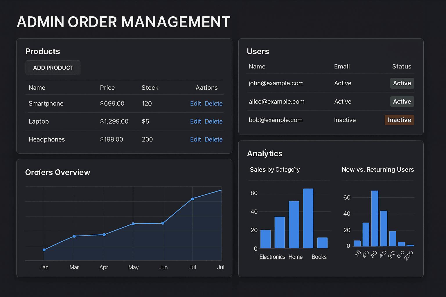The image size is (446, 297).
Task: Select the Smartphone row in Products table
Action: coord(87,103)
